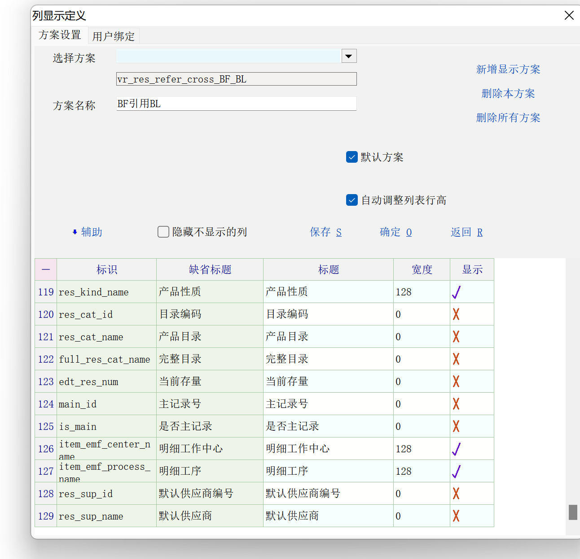
Task: Click the minus icon in table header corner
Action: pos(46,269)
